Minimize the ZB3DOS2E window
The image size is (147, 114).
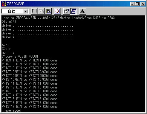(x=133, y=4)
